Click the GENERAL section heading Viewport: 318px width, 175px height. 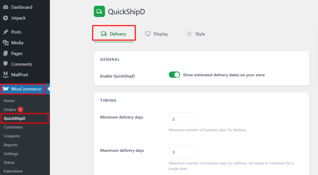(110, 59)
